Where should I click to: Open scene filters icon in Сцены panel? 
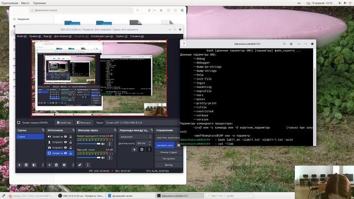(x=34, y=165)
